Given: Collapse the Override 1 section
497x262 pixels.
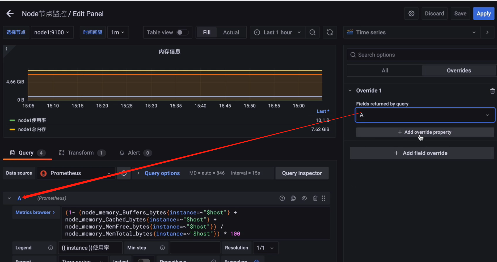Looking at the screenshot, I should point(350,90).
